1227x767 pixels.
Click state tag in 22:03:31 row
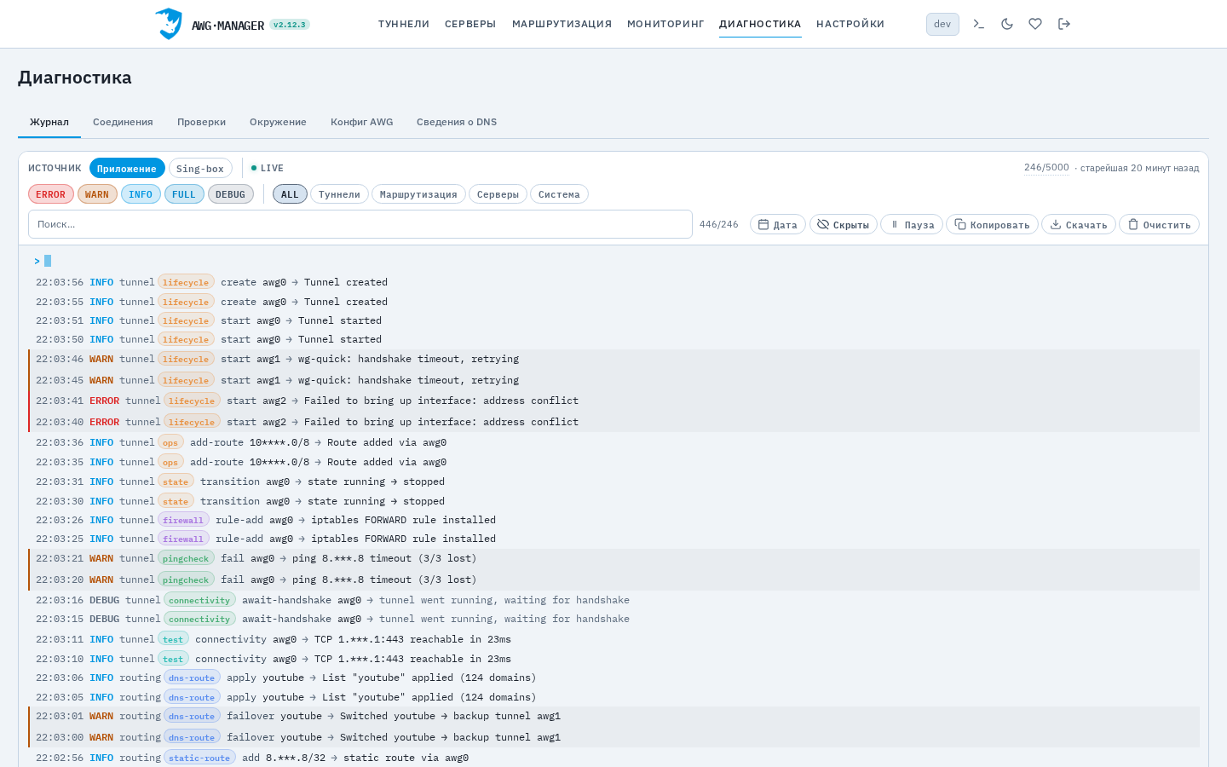click(x=176, y=482)
